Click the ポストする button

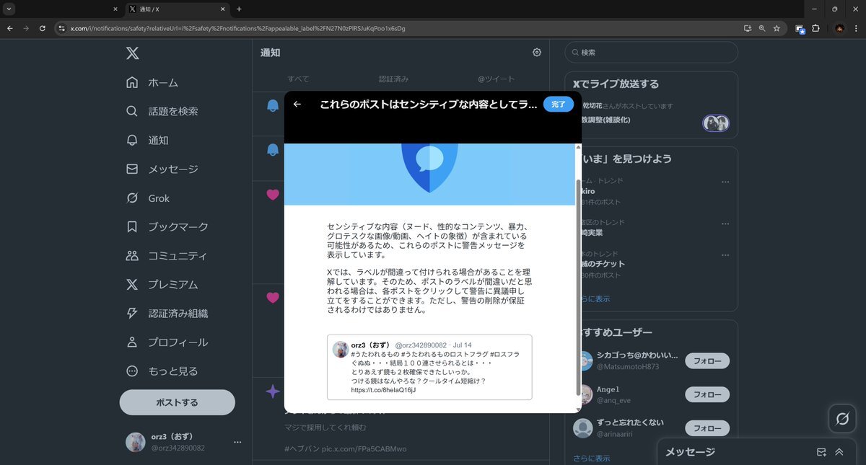click(177, 402)
